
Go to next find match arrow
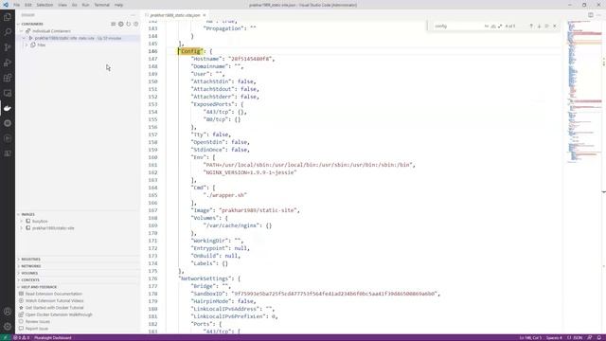point(539,26)
